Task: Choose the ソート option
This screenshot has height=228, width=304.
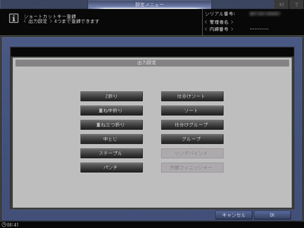Action: coord(192,110)
